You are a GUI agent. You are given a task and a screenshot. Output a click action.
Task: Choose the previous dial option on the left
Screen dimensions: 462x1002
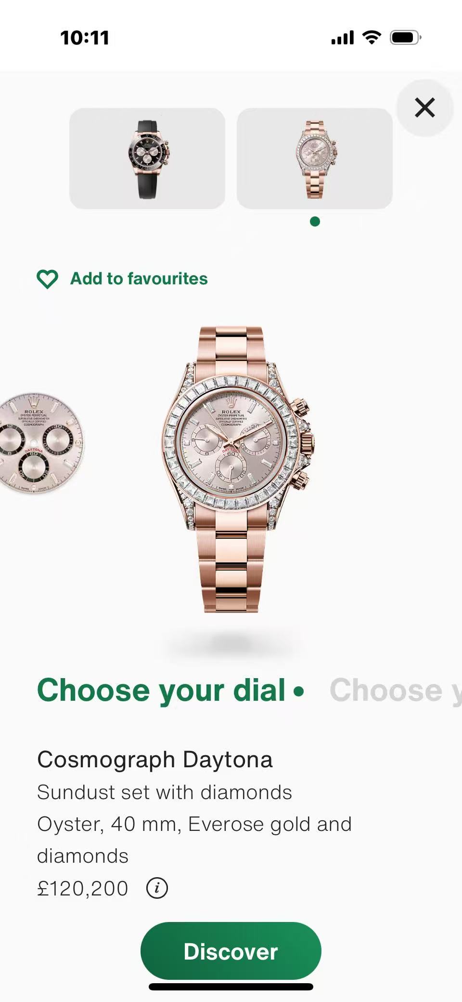pyautogui.click(x=41, y=443)
